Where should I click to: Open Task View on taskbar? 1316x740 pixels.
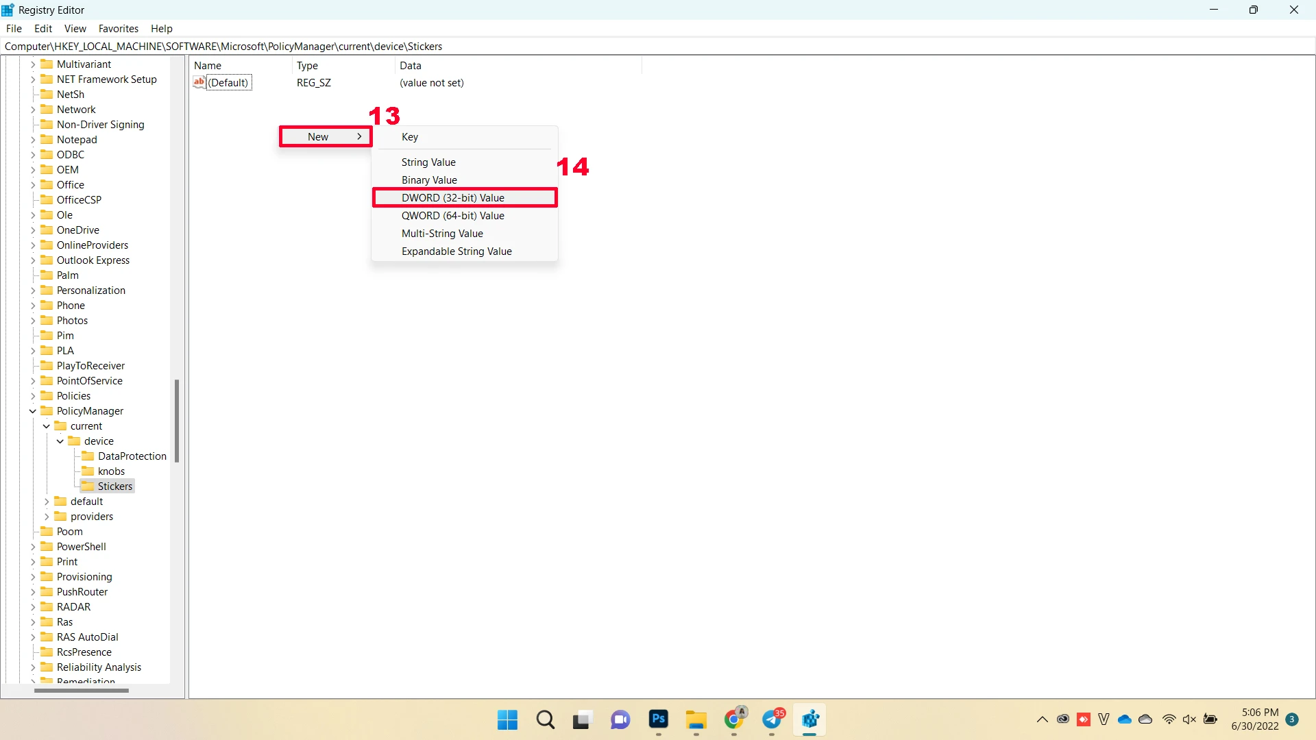tap(582, 720)
